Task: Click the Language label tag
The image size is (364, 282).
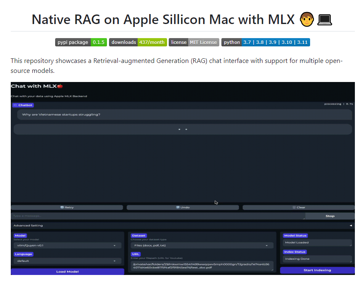Action: point(24,254)
